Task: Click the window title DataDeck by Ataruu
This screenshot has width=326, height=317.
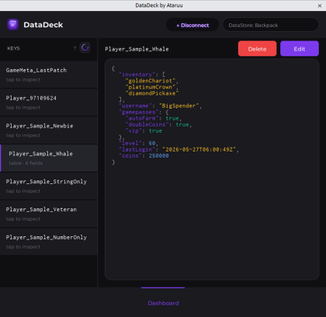Action: (x=159, y=5)
